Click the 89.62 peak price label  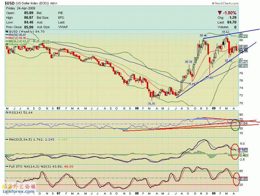(x=226, y=32)
